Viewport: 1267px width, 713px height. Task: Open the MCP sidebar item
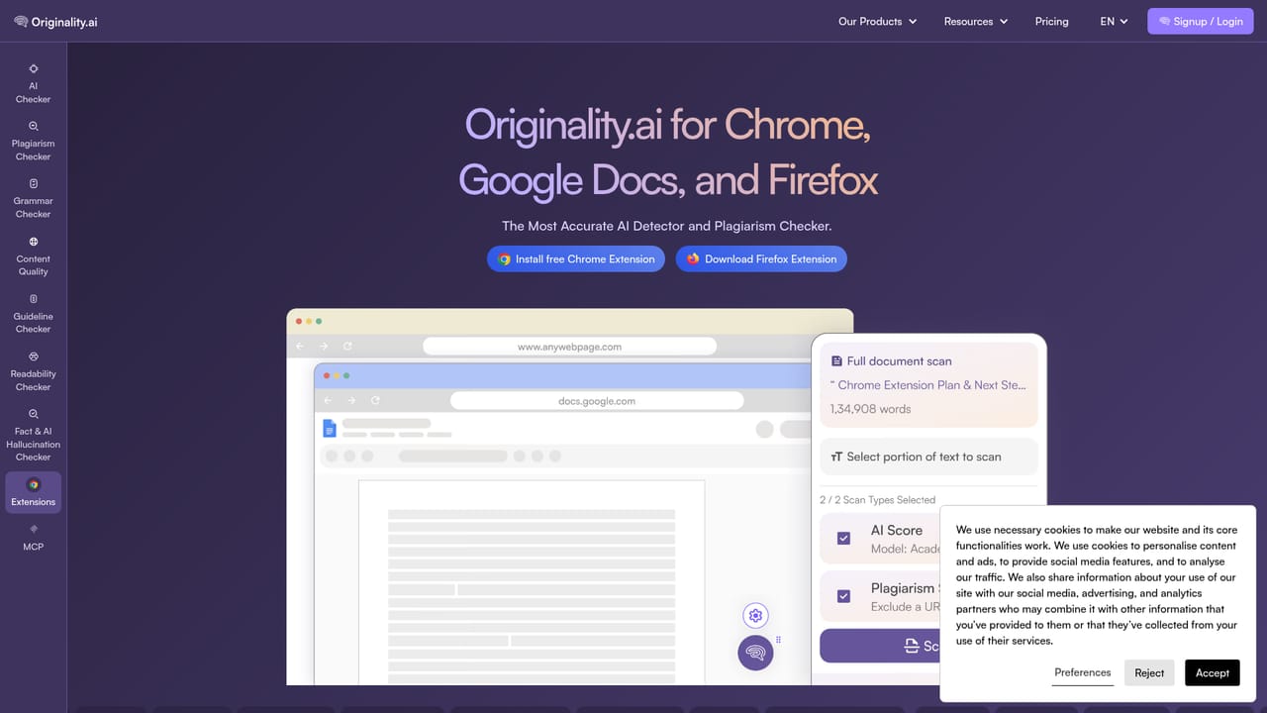(x=33, y=538)
